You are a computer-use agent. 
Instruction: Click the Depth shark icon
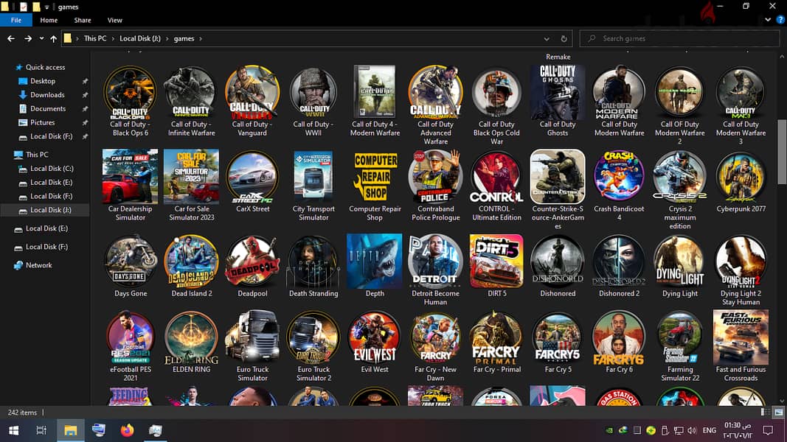coord(375,261)
